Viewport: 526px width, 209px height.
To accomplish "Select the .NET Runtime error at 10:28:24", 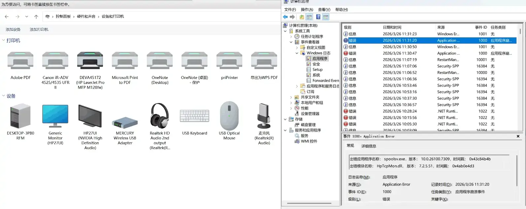I will pos(430,111).
